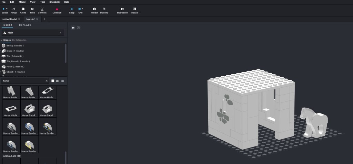The height and width of the screenshot is (164, 353).
Task: Click the camera icon in the viewport
Action: pos(73,28)
